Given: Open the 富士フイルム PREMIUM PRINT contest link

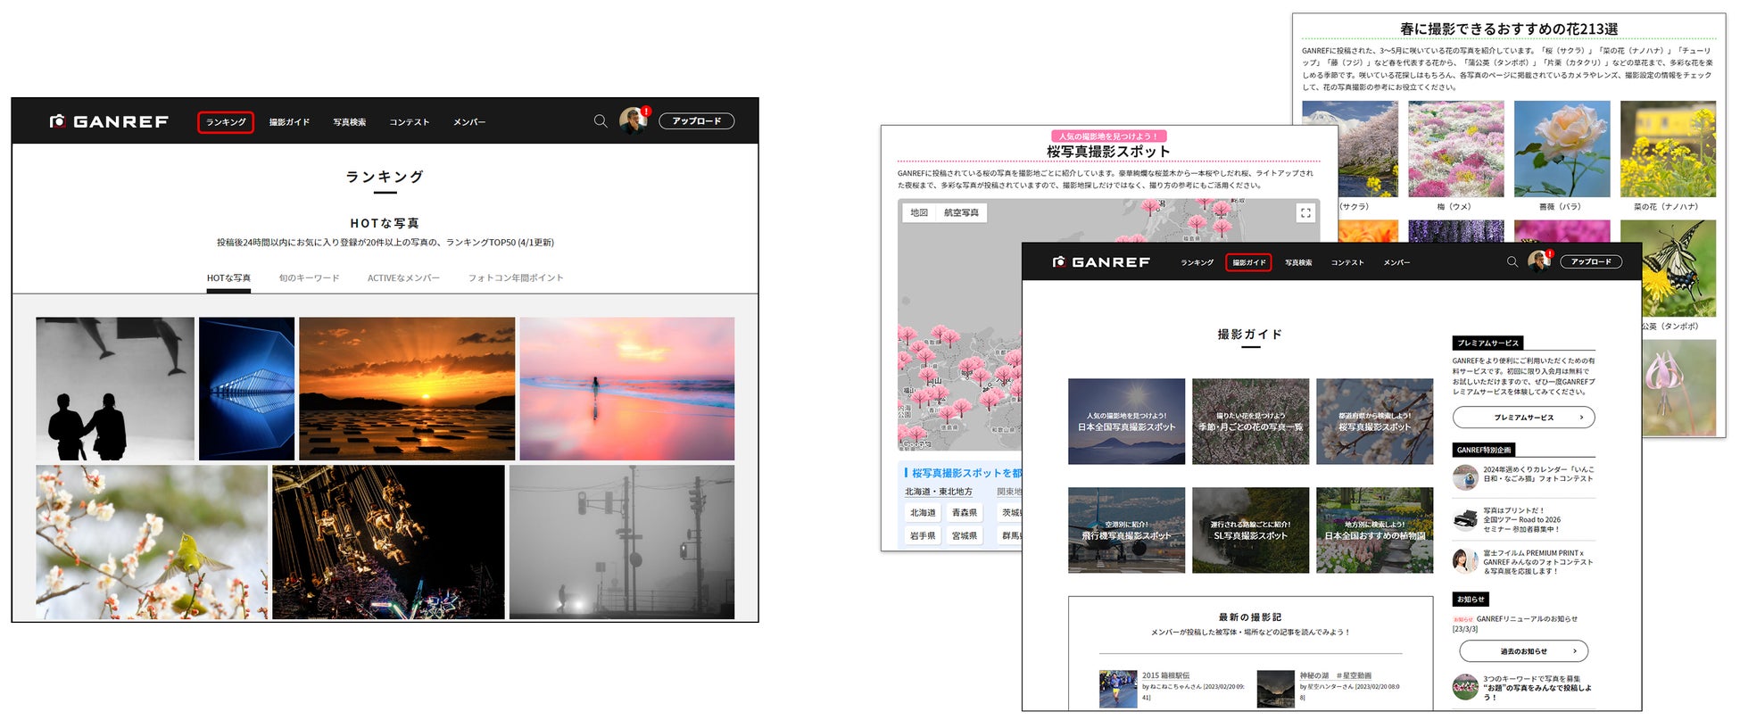Looking at the screenshot, I should (x=1538, y=562).
